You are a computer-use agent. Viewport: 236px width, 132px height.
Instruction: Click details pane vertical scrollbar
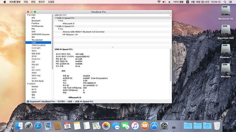click(170, 65)
